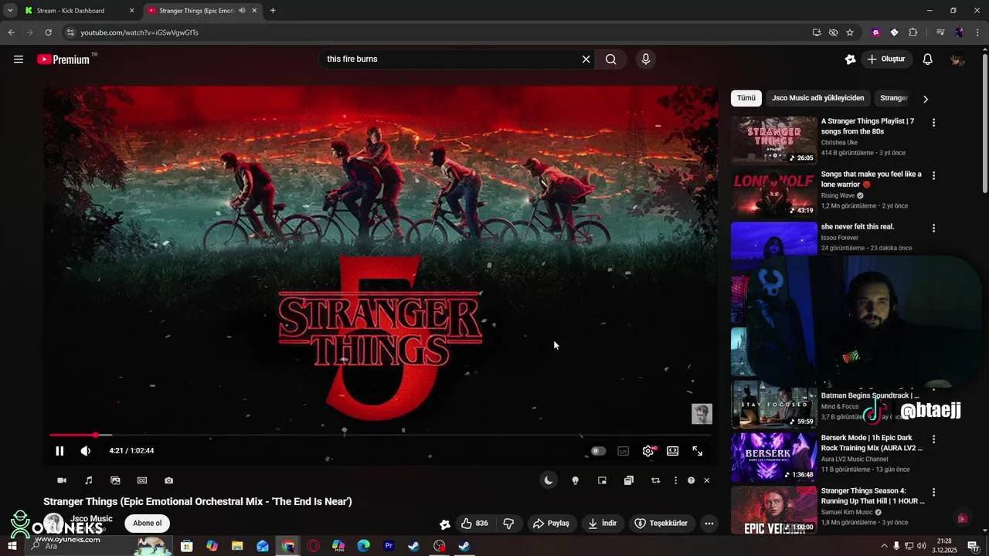Image resolution: width=989 pixels, height=556 pixels.
Task: Bookmark this page with star icon
Action: [850, 32]
